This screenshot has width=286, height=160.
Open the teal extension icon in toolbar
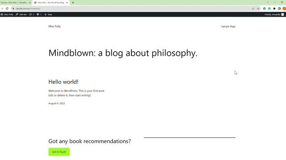[269, 8]
